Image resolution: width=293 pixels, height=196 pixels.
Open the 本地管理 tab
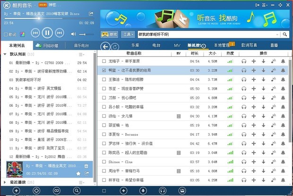pos(222,45)
